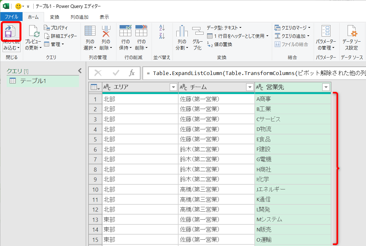366x246 pixels.
Task: Open the 営業先 column filter dropdown
Action: pos(326,87)
